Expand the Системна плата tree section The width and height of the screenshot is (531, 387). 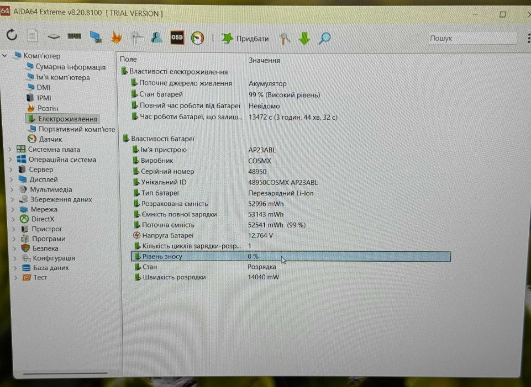9,149
